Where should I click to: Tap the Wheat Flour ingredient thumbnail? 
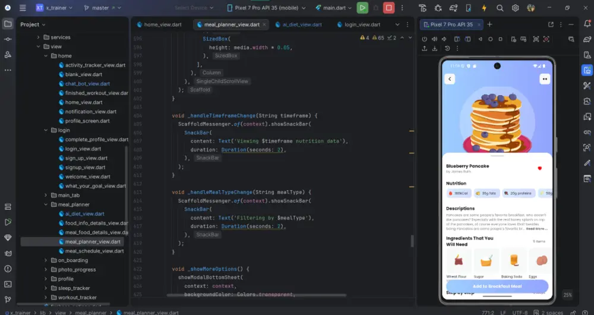pyautogui.click(x=459, y=260)
